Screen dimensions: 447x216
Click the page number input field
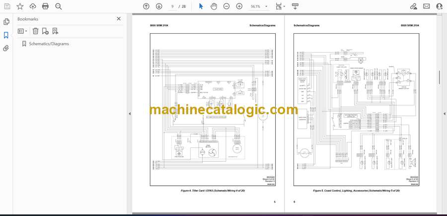coord(173,6)
